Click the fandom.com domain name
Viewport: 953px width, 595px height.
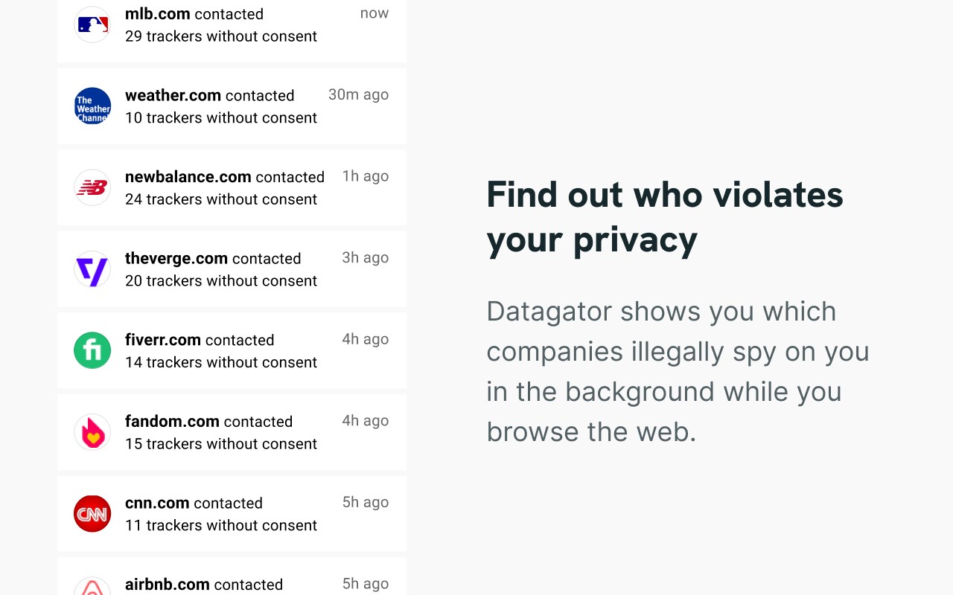pyautogui.click(x=172, y=422)
